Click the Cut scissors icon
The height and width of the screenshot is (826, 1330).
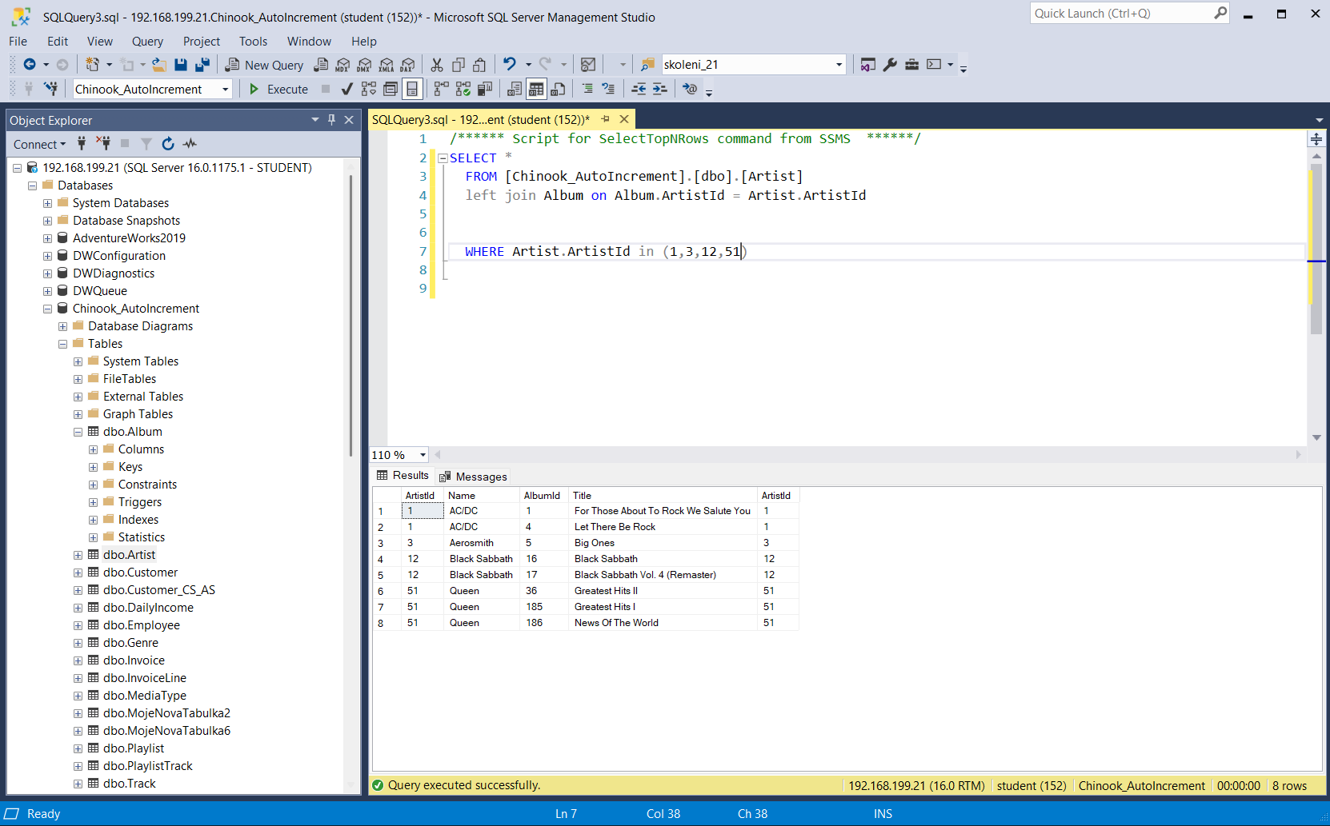(437, 65)
